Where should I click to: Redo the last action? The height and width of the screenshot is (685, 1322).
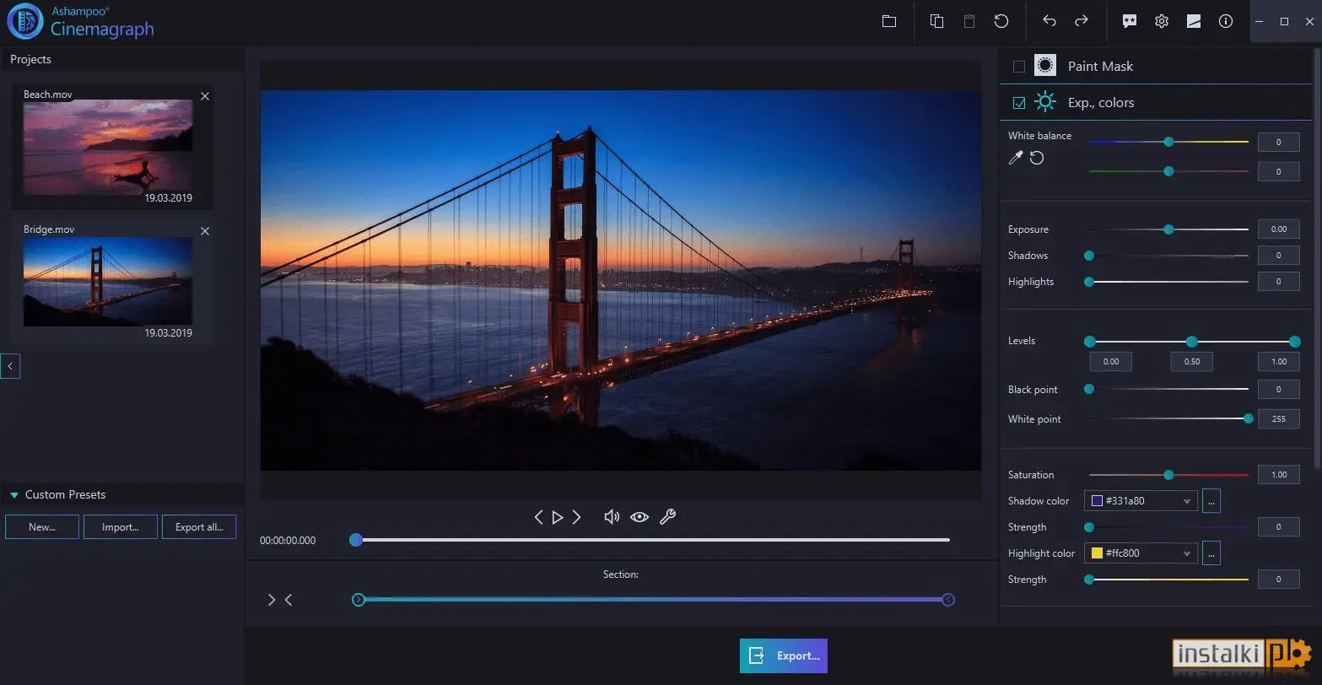(x=1081, y=21)
